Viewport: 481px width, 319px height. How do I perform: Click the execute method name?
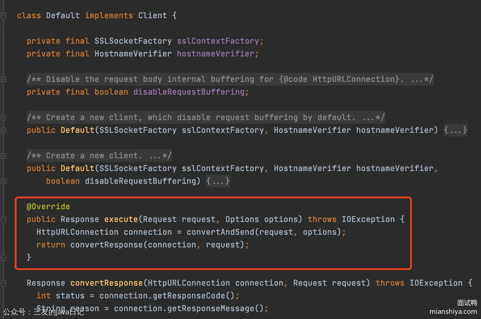pyautogui.click(x=121, y=220)
